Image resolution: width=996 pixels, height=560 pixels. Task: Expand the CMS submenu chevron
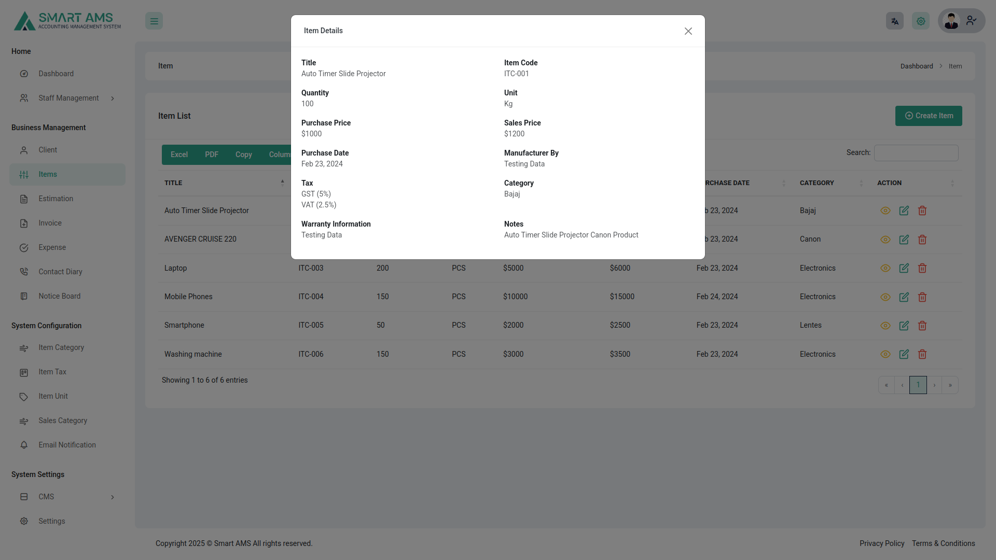point(113,497)
